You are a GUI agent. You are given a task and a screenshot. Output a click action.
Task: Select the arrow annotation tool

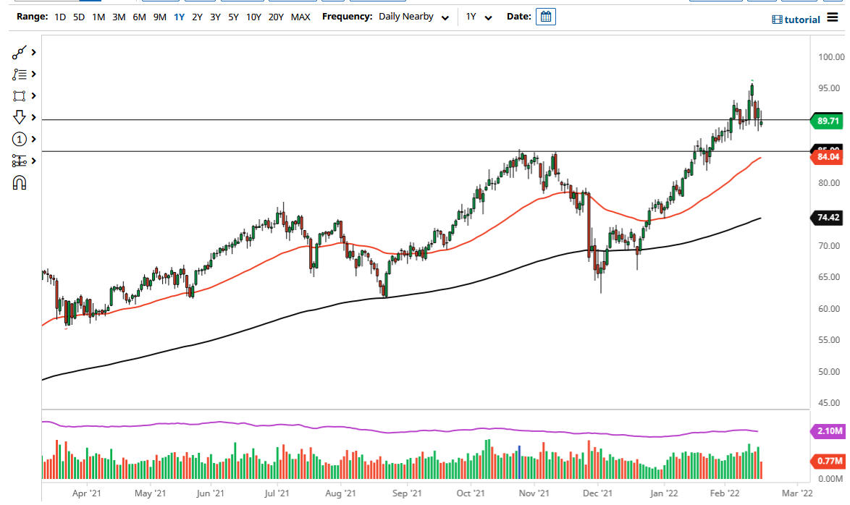[20, 117]
